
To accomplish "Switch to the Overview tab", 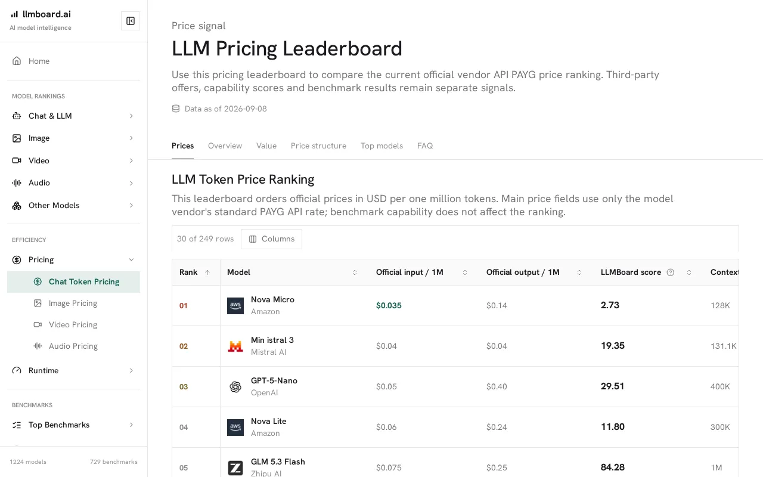I will click(x=225, y=145).
